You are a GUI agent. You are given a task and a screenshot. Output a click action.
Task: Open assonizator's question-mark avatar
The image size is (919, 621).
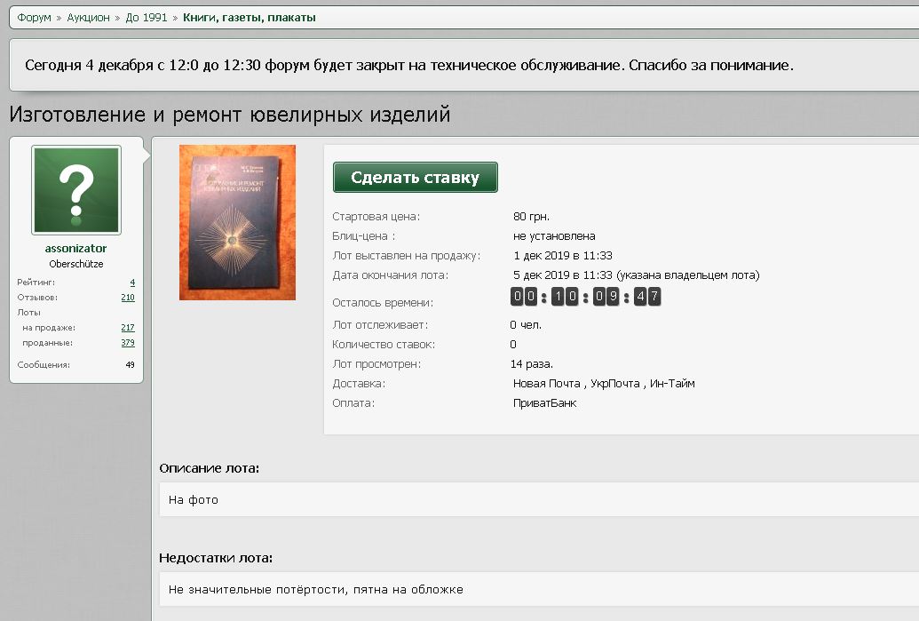pyautogui.click(x=76, y=190)
